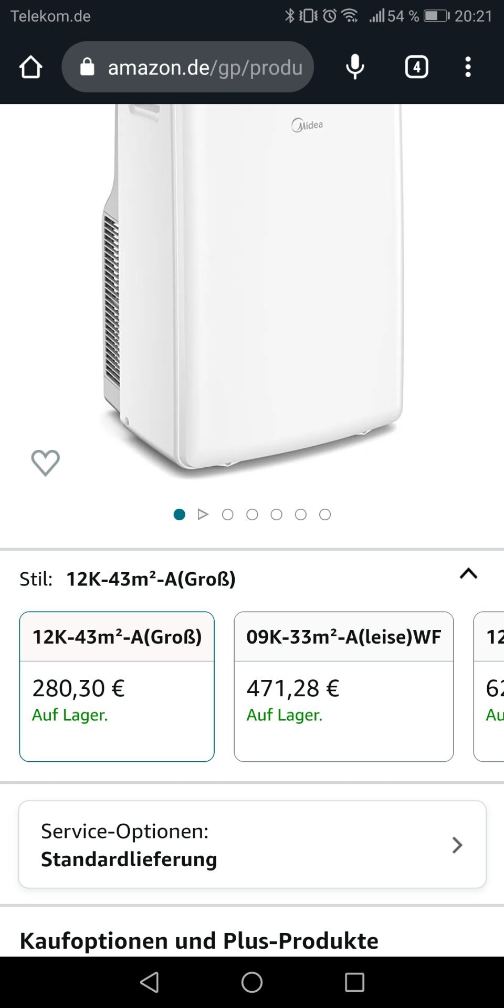Select the partially visible third style option
Screen dimensions: 504x1008
pyautogui.click(x=490, y=686)
